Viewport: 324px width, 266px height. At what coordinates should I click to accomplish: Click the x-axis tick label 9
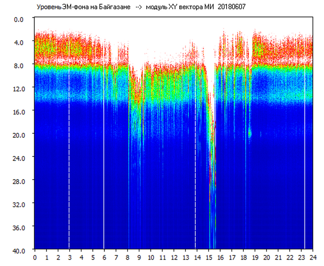coord(139,257)
